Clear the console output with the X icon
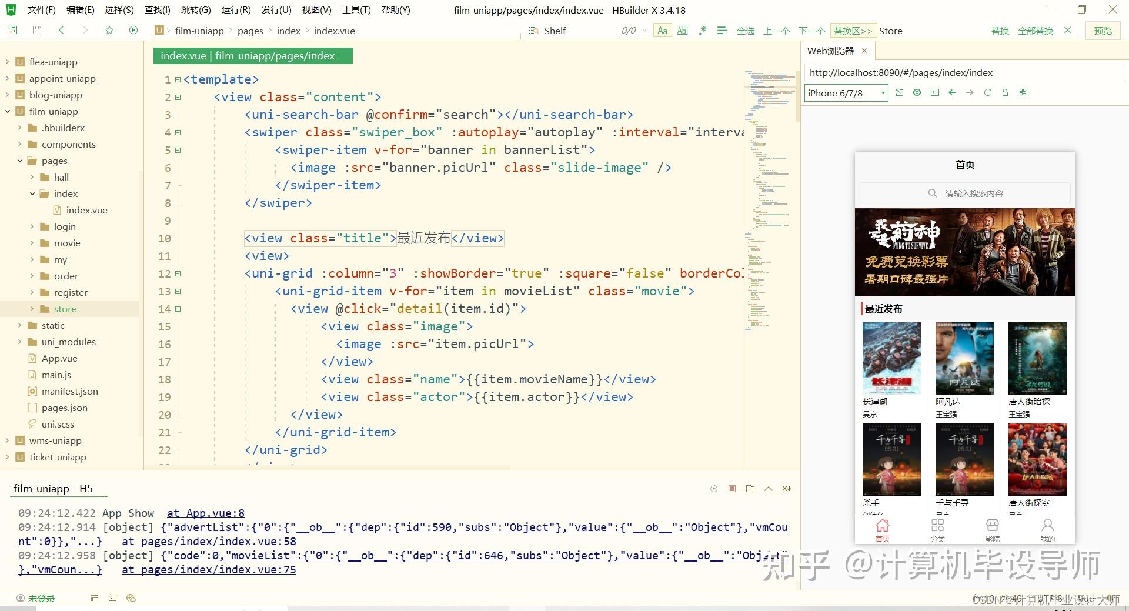 pos(786,489)
